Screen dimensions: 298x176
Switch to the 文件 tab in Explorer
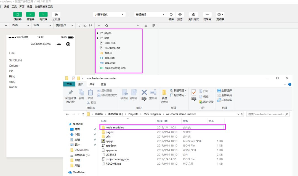point(69,84)
